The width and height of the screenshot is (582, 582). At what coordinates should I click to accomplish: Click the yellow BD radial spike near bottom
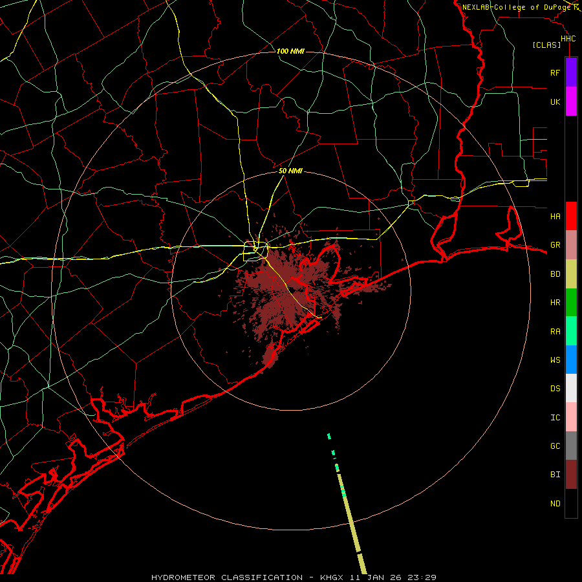(352, 523)
